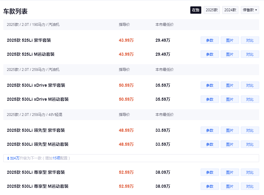
Task: Click the 29.49万 lowest price for 525Li M运动套装
Action: pos(163,54)
